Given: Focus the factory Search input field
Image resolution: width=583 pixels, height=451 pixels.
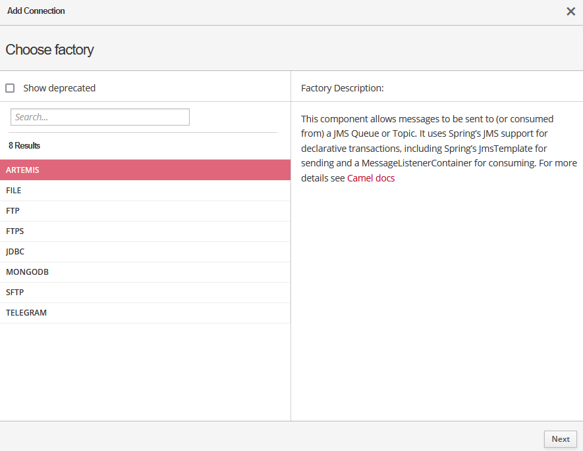Looking at the screenshot, I should [x=100, y=117].
